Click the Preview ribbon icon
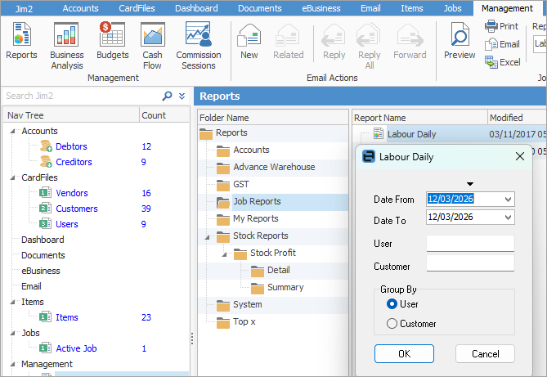 [x=460, y=41]
